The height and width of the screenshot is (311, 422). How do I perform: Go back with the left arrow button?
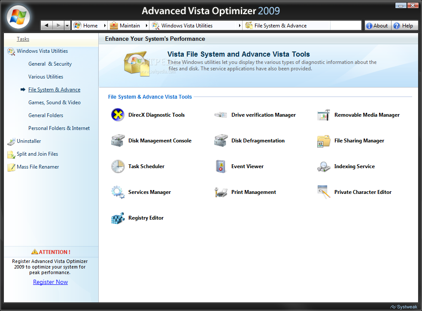[46, 26]
